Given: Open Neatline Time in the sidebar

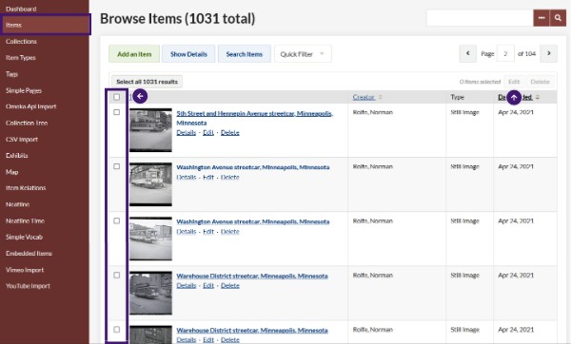Looking at the screenshot, I should tap(25, 220).
